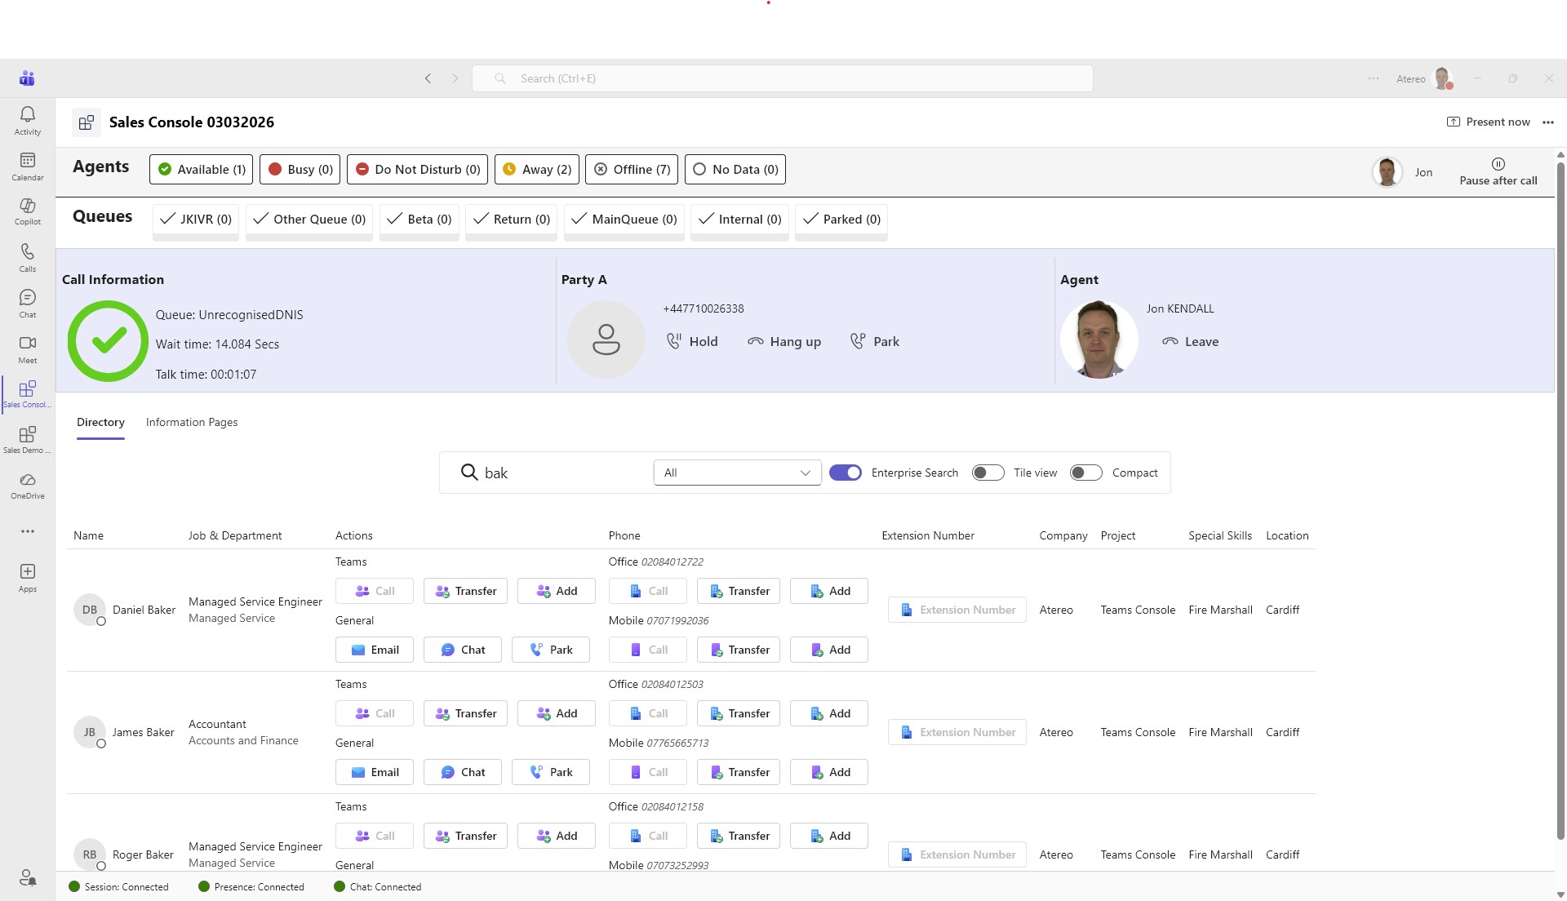Open the more options ellipsis beside Present now
The image size is (1567, 901).
pos(1548,122)
